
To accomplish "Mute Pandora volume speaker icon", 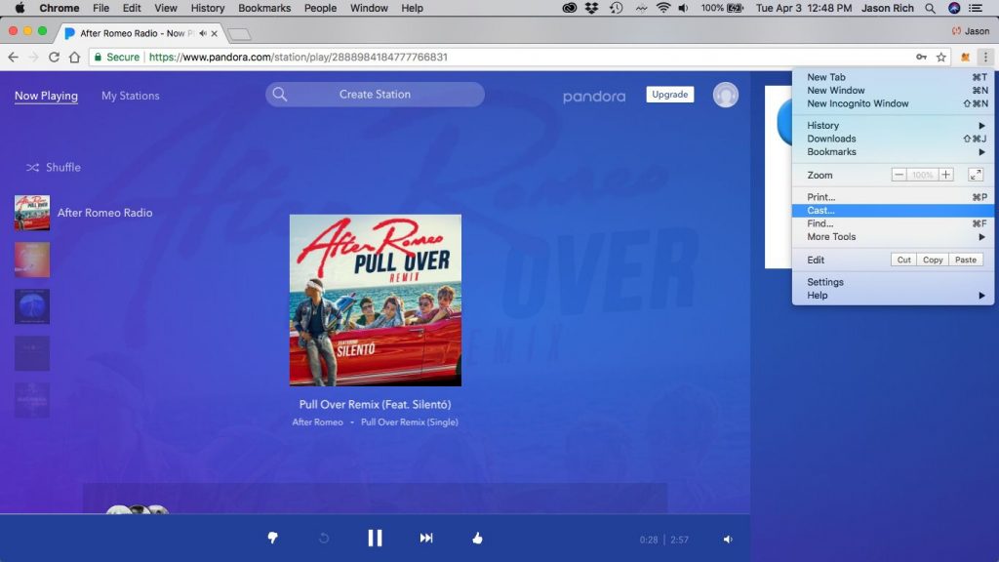I will click(x=728, y=539).
